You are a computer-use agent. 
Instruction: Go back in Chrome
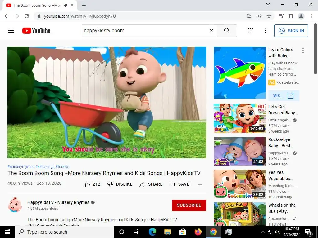[x=7, y=16]
